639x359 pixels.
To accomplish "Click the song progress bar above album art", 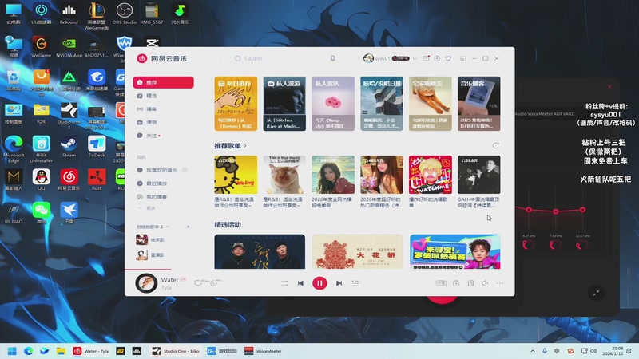I will pos(319,270).
